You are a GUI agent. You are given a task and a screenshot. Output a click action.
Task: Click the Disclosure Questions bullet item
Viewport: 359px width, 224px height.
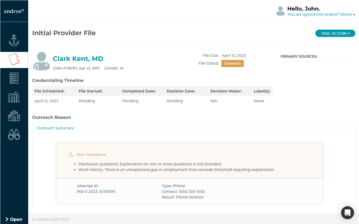tap(150, 164)
